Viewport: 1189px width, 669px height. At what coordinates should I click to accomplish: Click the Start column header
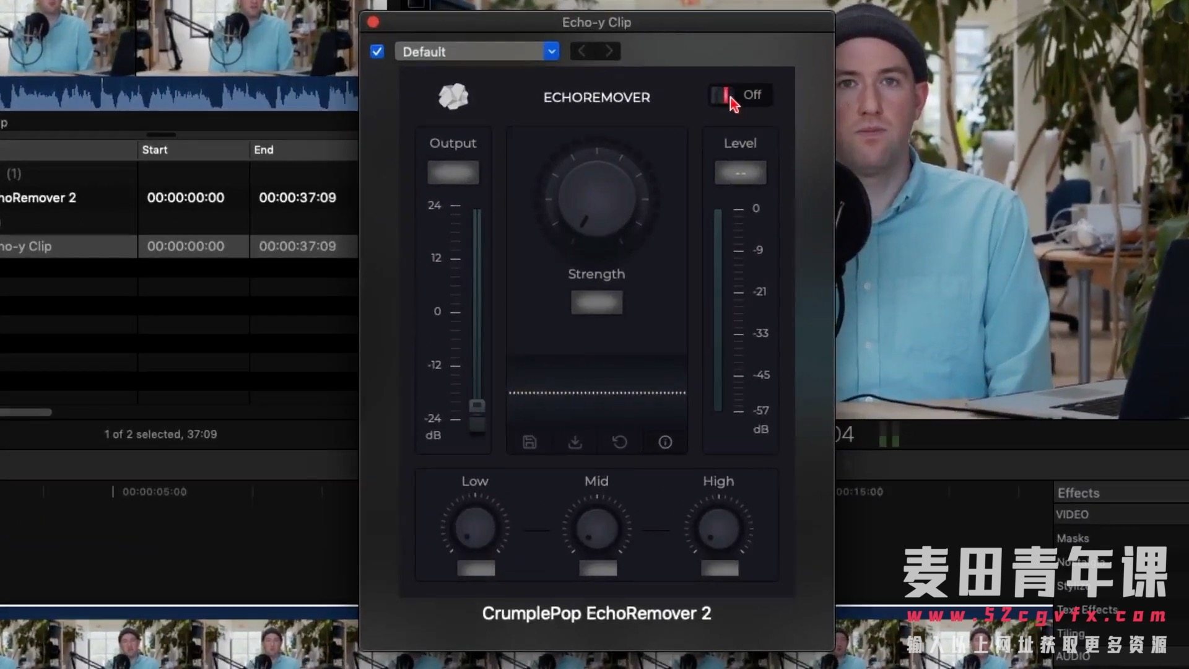click(x=155, y=150)
